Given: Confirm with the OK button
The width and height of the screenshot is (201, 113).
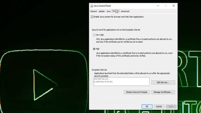Looking at the screenshot, I should pyautogui.click(x=147, y=106).
